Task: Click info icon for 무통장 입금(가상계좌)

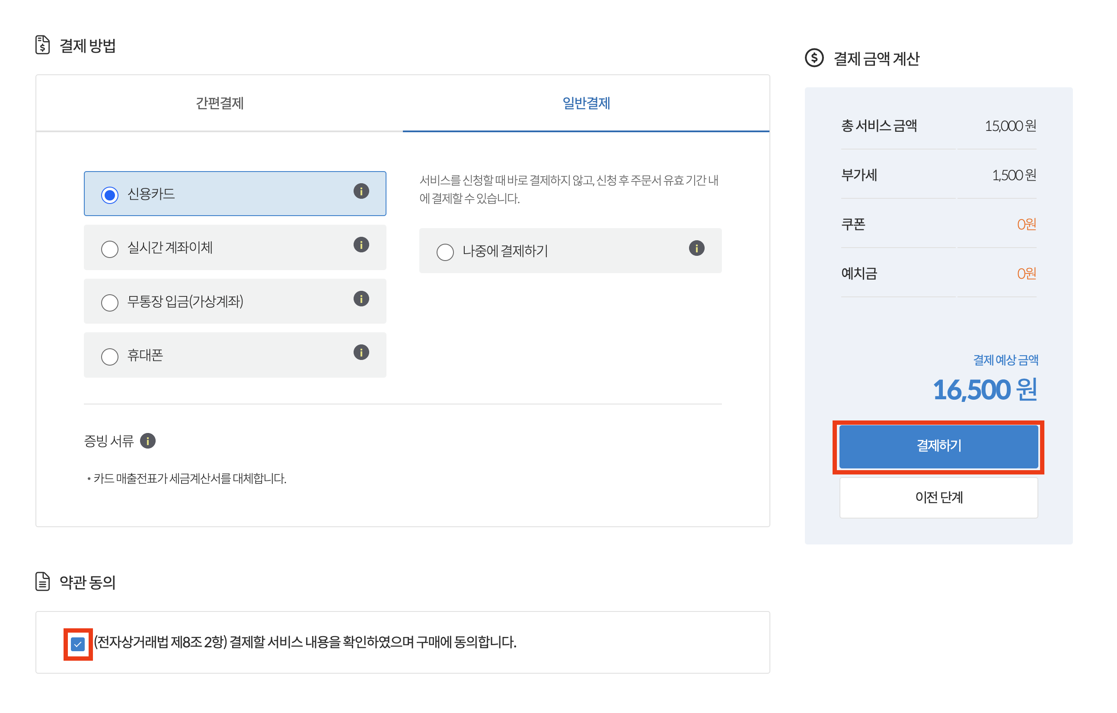Action: coord(361,299)
